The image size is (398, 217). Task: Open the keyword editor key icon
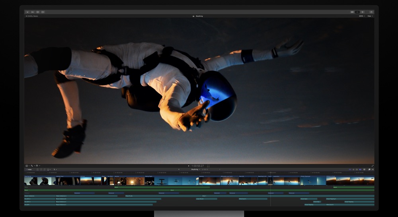point(33,12)
